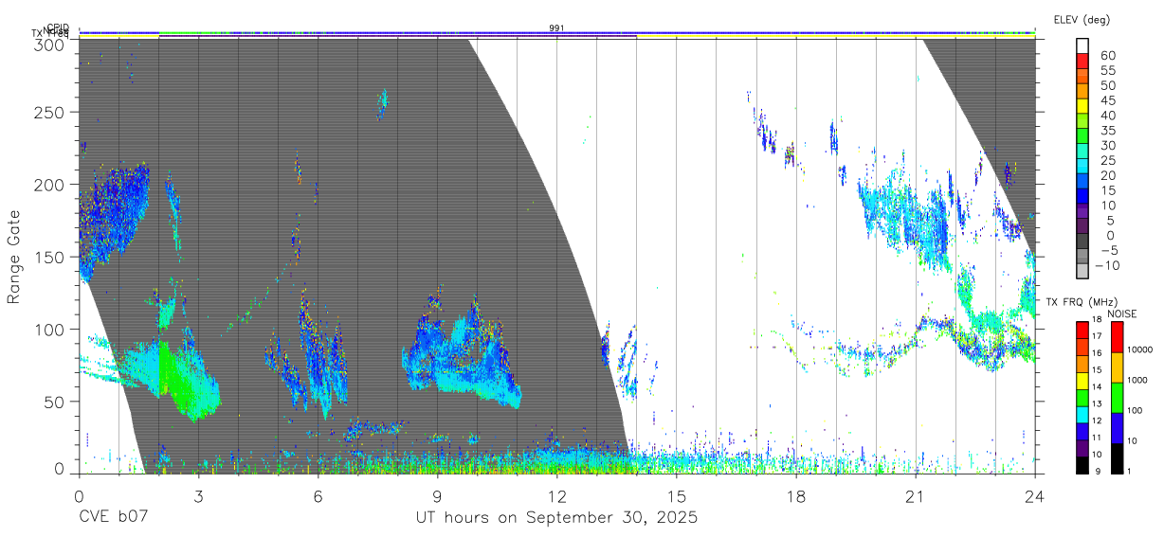
Task: Click the red swatch in the TX FRQ color bar
Action: point(1082,330)
